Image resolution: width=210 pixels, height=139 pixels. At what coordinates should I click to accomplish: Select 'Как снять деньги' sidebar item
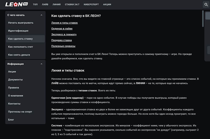[x=25, y=55]
